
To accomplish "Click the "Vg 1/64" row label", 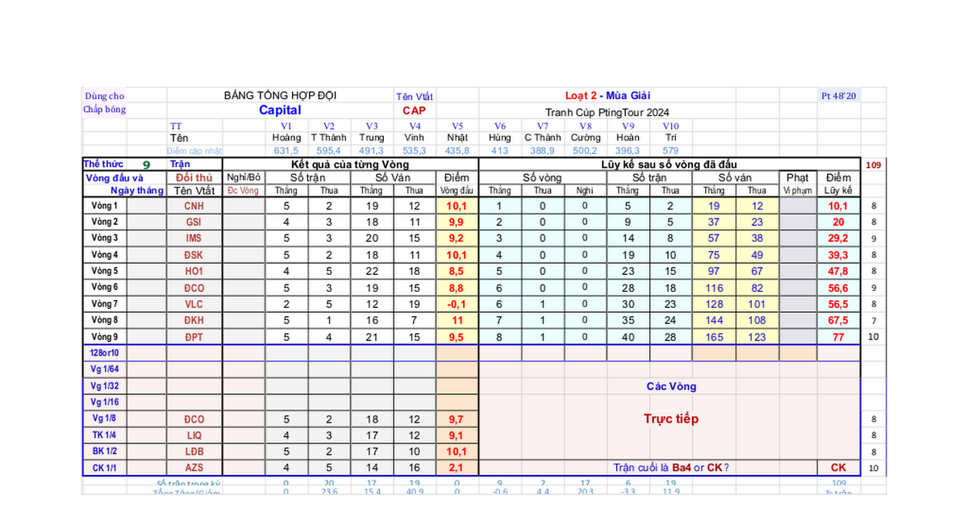I will click(x=105, y=369).
